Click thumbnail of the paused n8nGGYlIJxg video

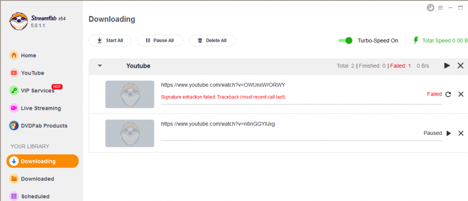(x=130, y=133)
